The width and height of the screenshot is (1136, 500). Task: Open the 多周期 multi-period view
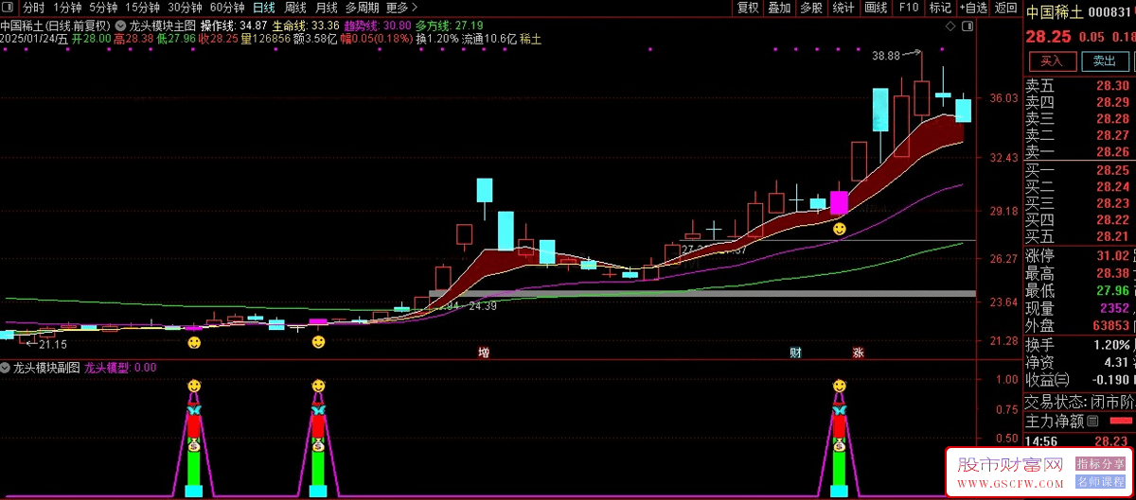pyautogui.click(x=362, y=8)
